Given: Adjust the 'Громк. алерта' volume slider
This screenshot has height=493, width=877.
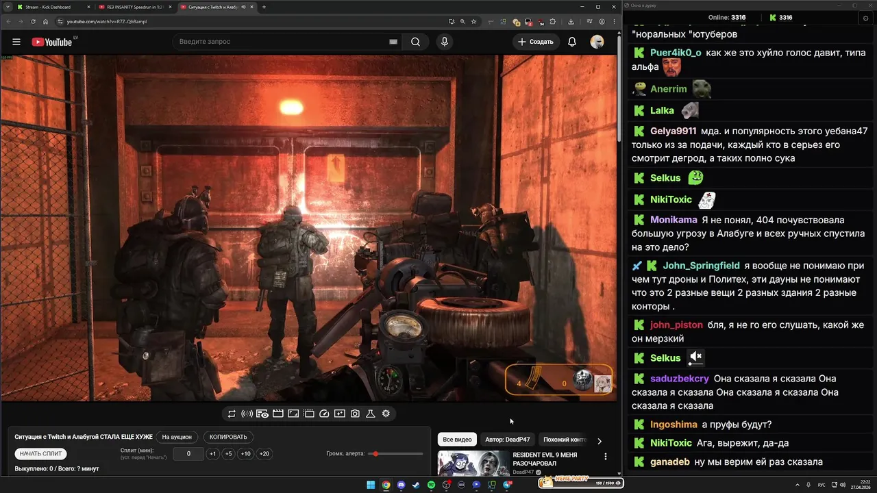Looking at the screenshot, I should 396,453.
